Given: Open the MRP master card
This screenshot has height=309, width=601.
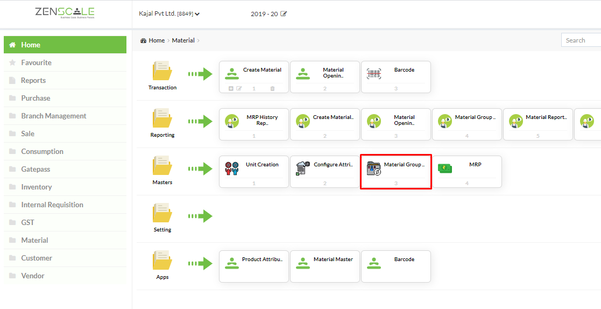Looking at the screenshot, I should coord(467,172).
